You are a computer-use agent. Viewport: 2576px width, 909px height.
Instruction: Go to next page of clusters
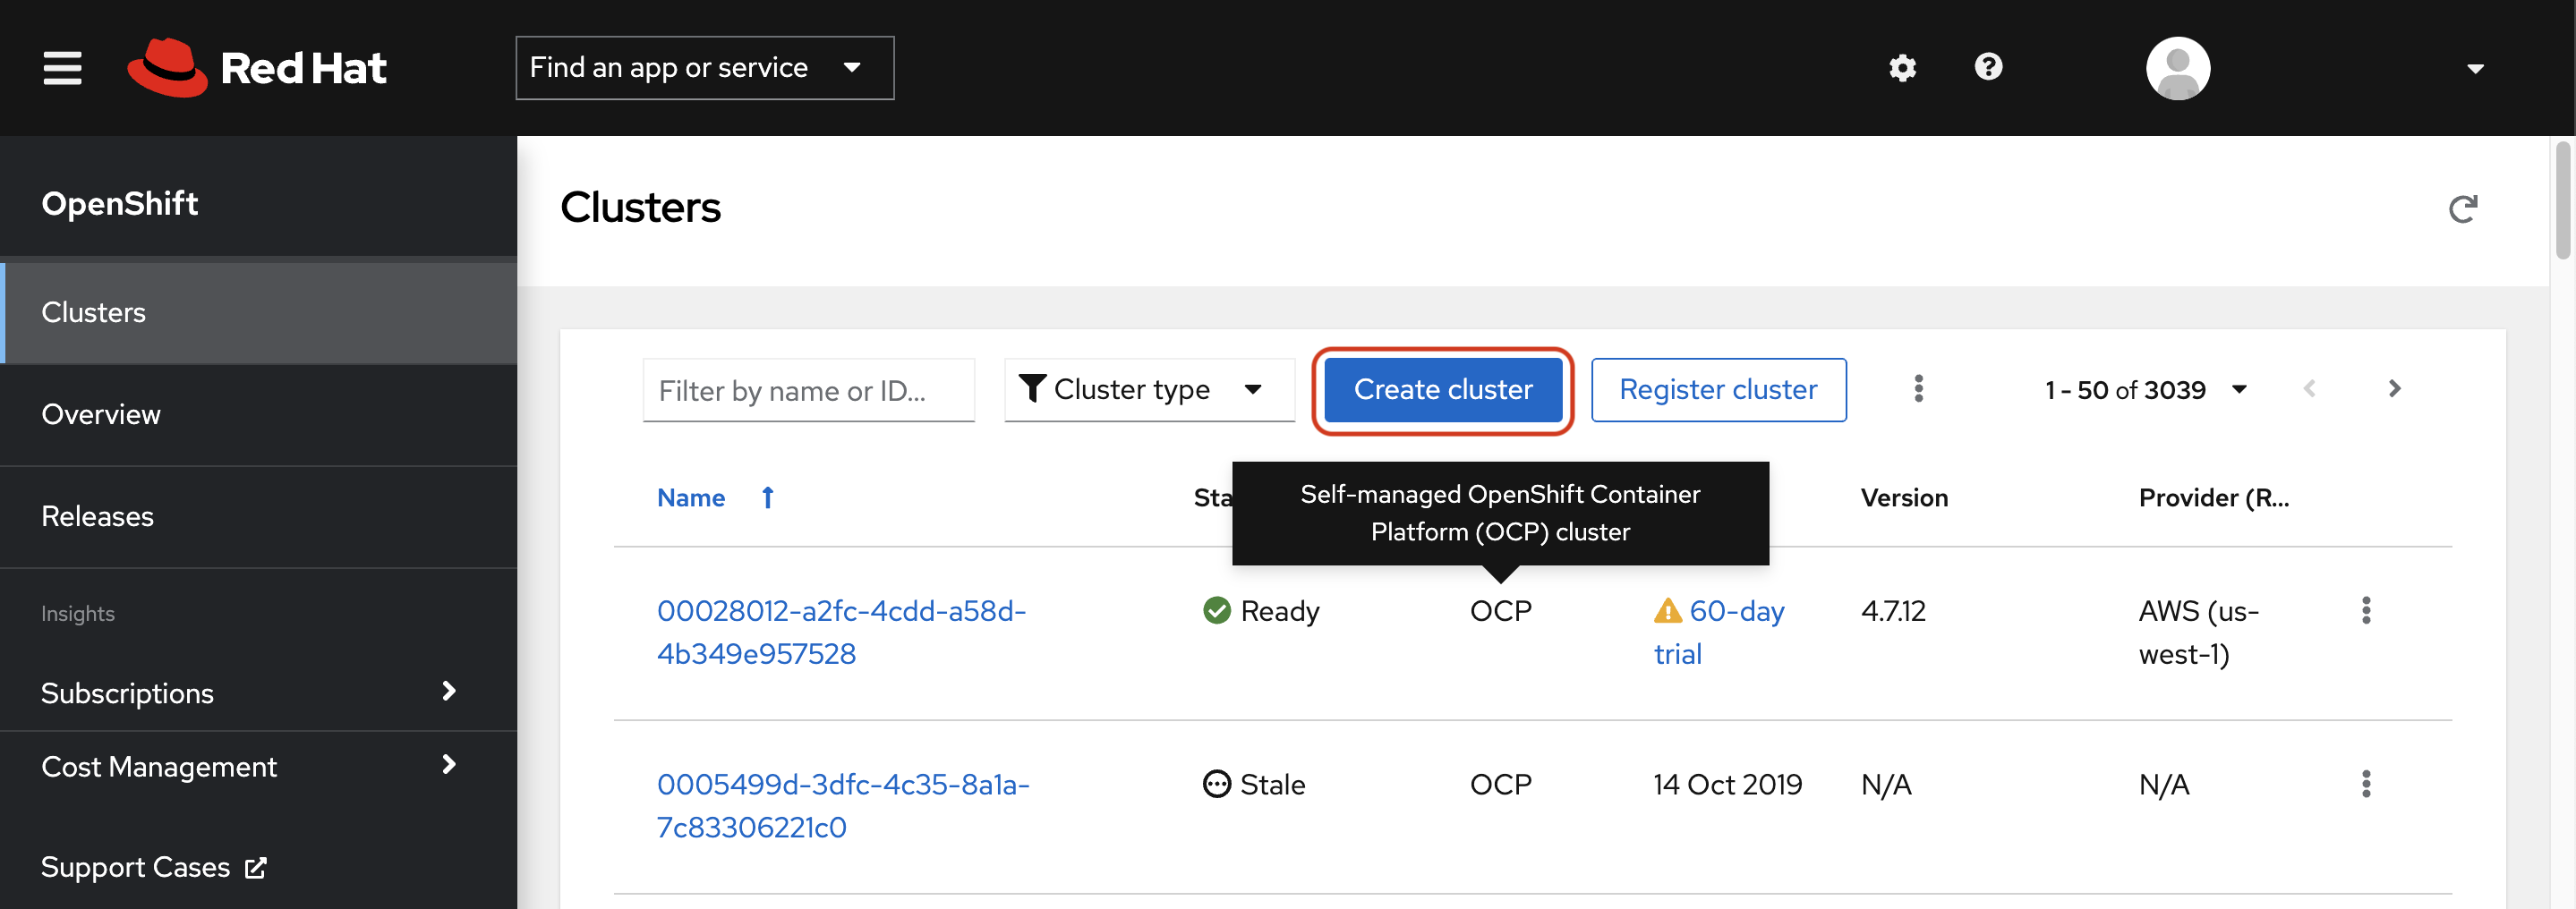2394,389
